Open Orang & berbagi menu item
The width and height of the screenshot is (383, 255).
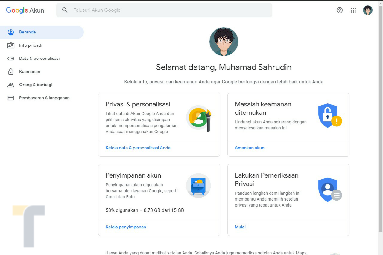tap(42, 85)
